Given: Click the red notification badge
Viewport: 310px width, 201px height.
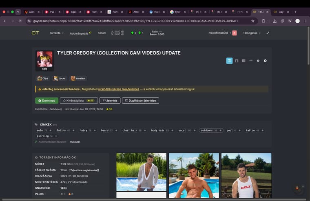Looking at the screenshot, I should coord(235,33).
